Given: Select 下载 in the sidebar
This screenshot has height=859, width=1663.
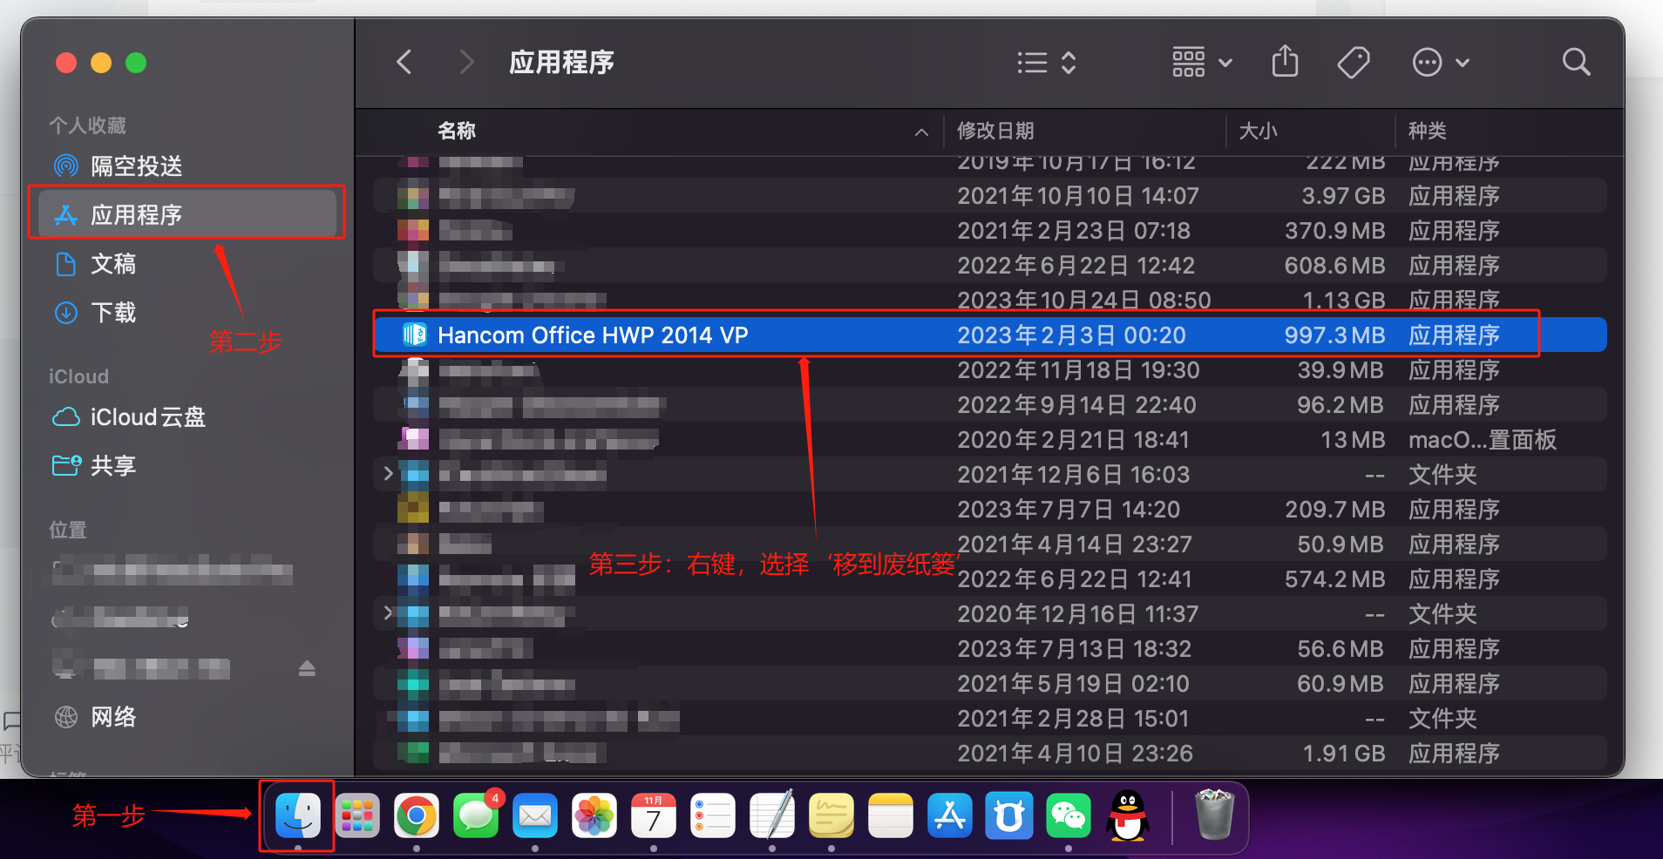Looking at the screenshot, I should point(113,313).
